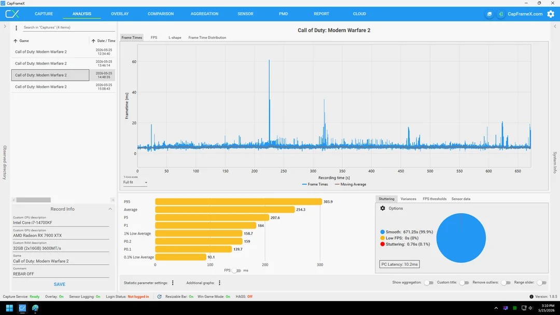Open Additional graphs three-dot menu
The width and height of the screenshot is (560, 315).
[219, 283]
